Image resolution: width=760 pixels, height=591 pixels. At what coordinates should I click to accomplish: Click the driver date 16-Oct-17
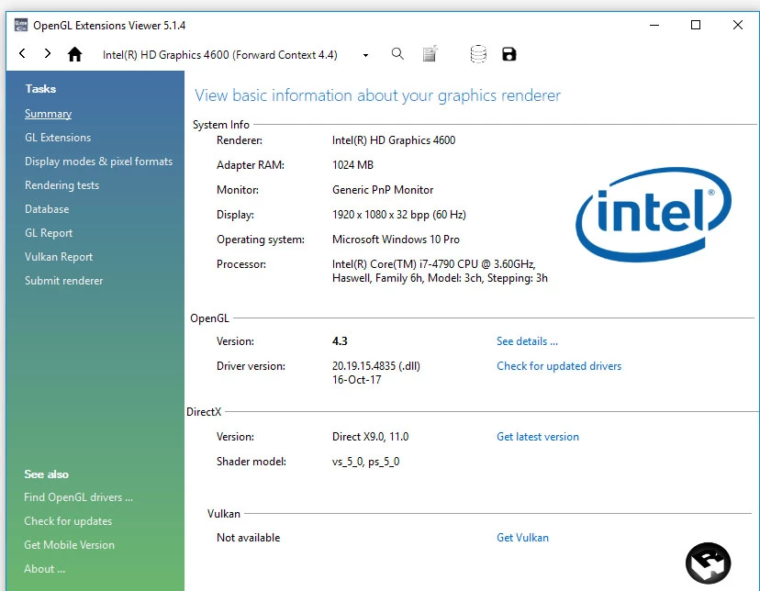[356, 380]
